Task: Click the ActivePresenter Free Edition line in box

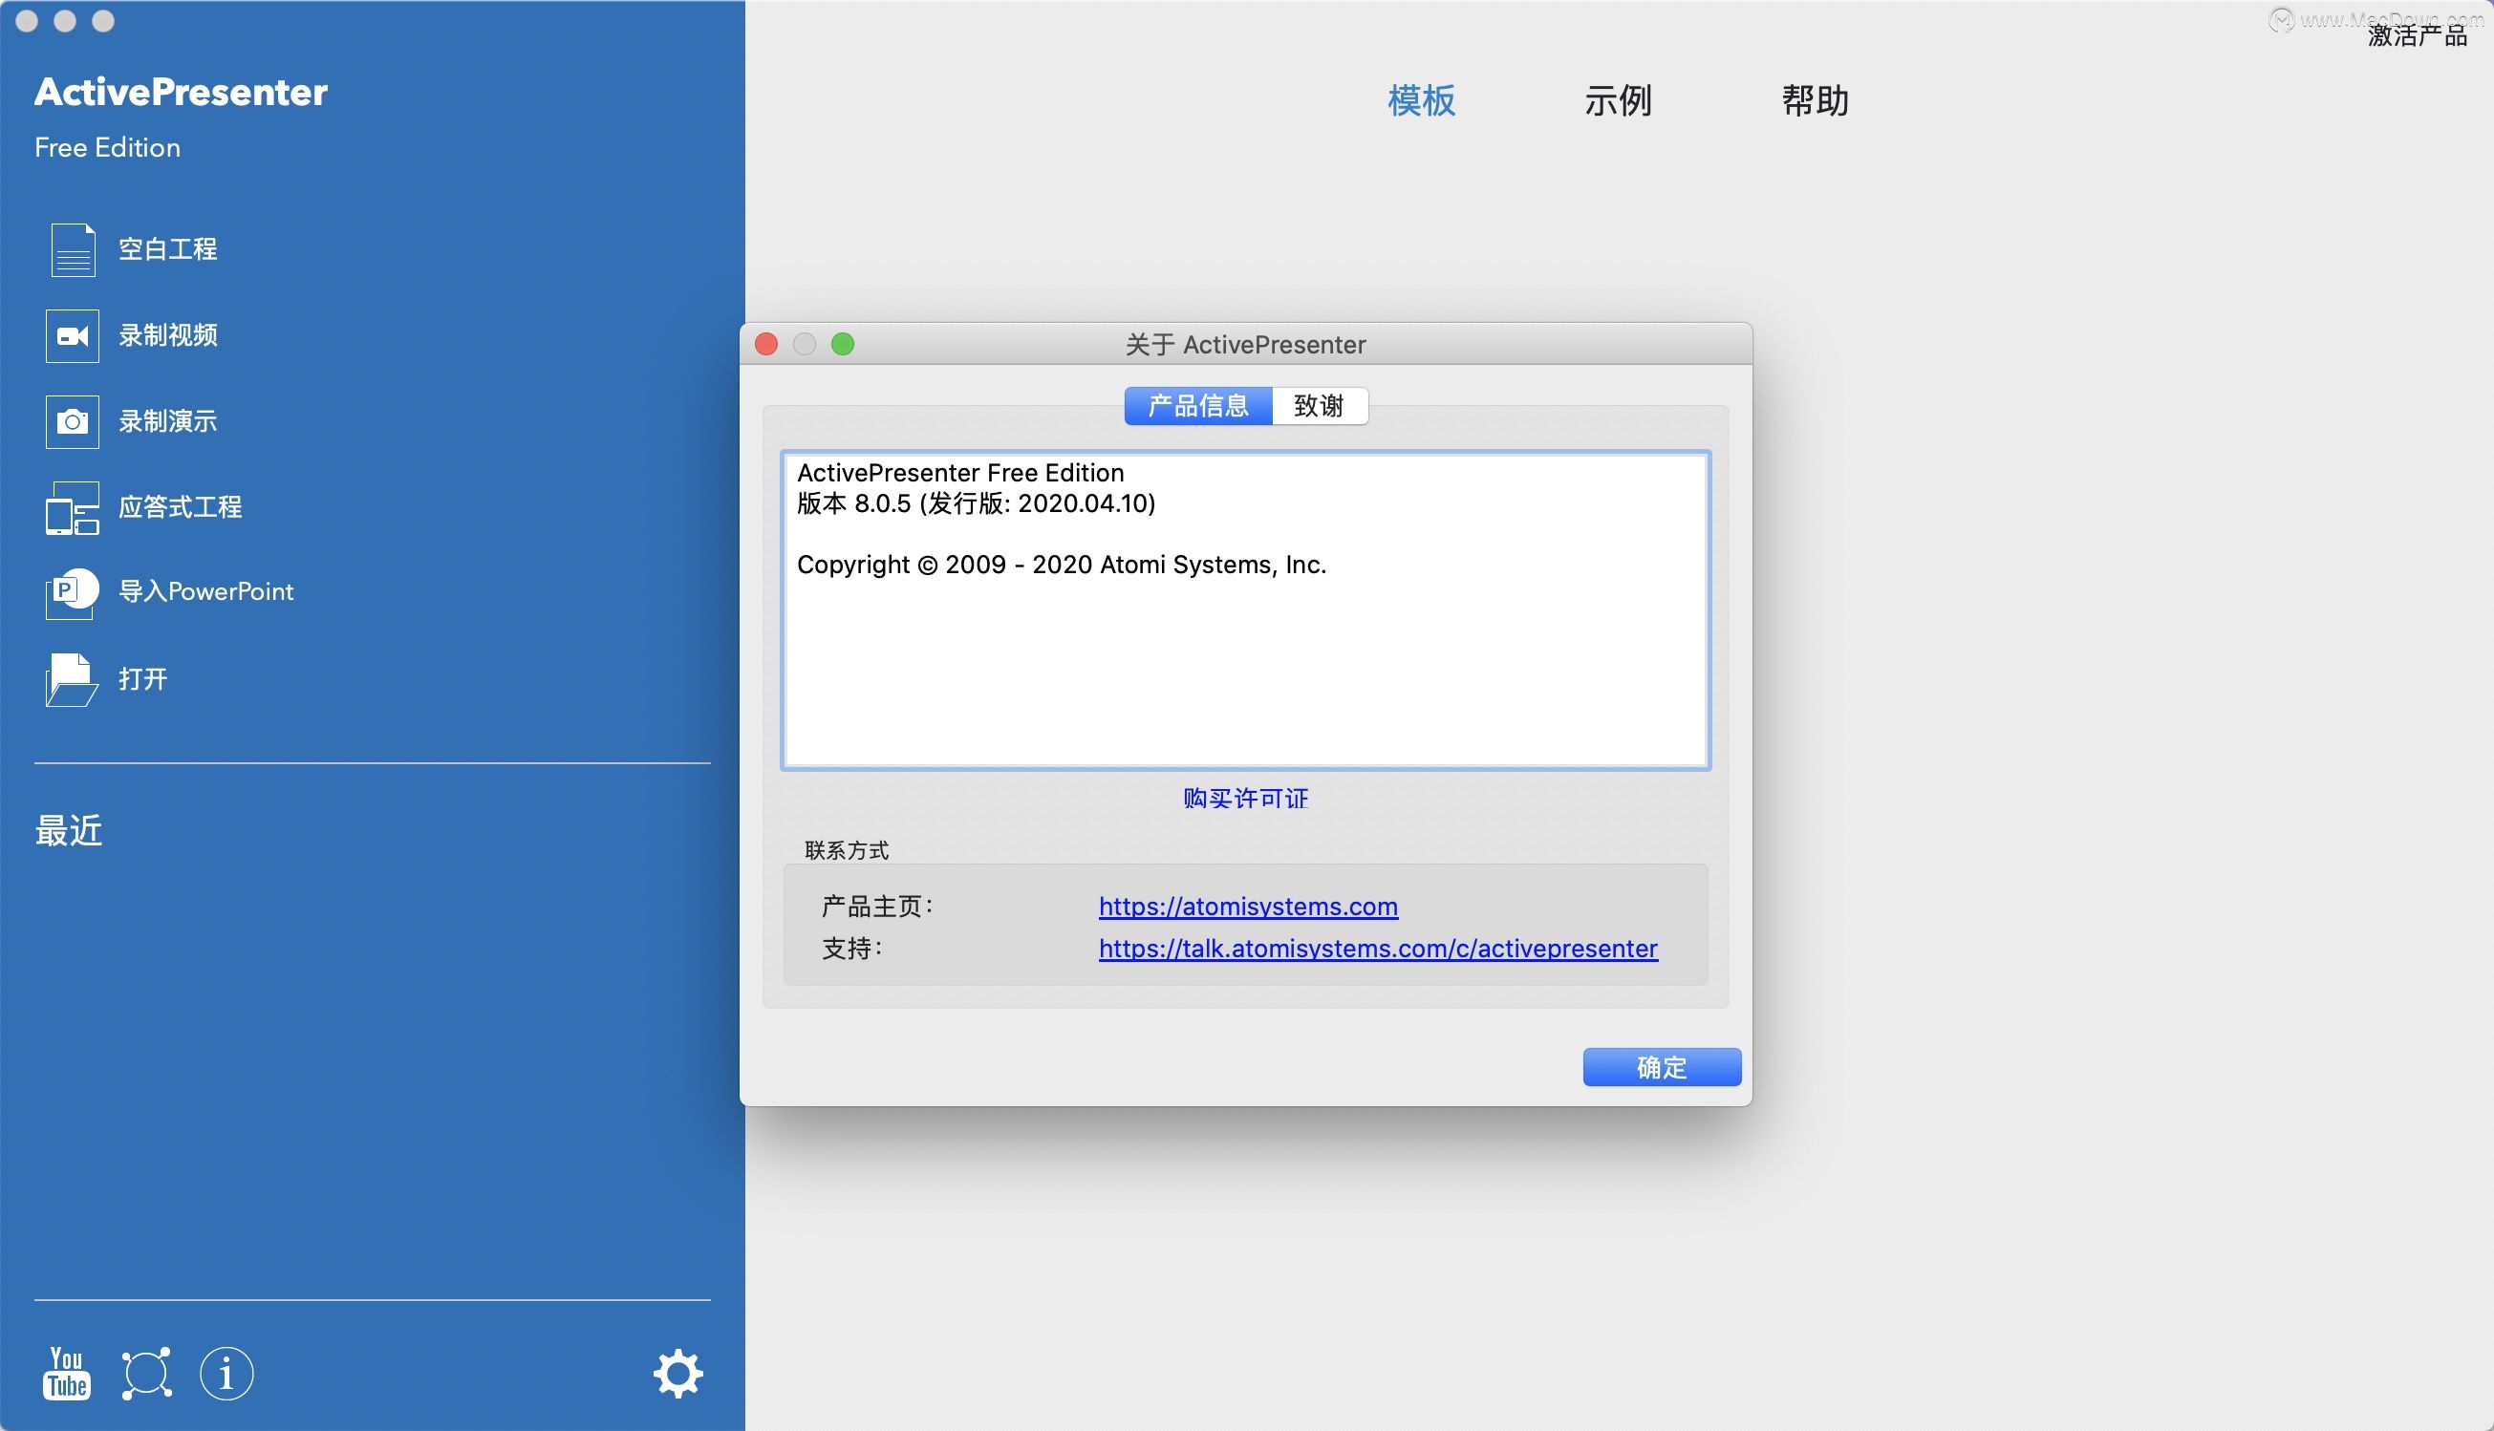Action: (x=960, y=473)
